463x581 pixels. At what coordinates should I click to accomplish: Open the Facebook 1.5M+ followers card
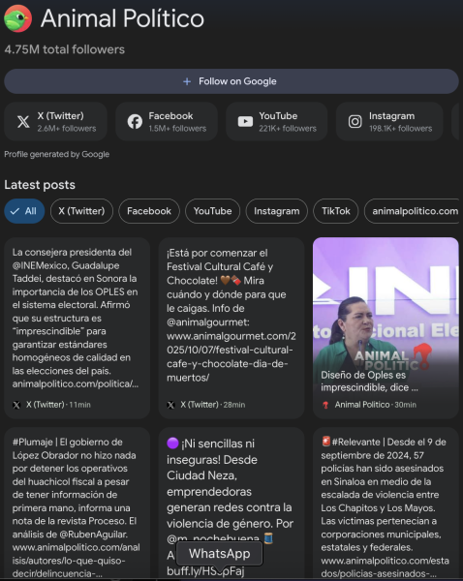tap(167, 122)
